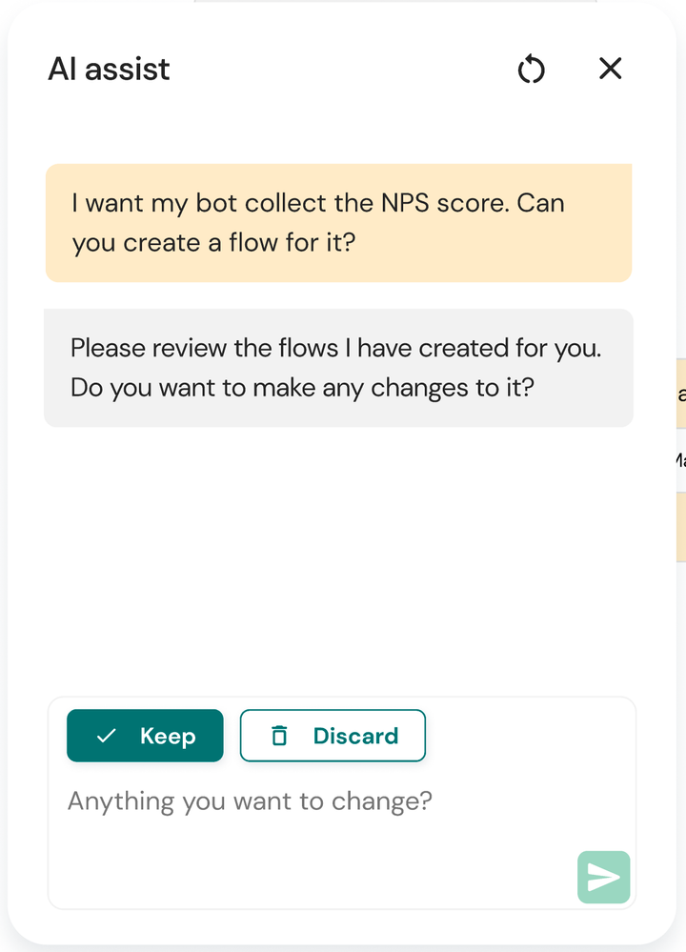Restart the AI assist conversation

(x=532, y=69)
